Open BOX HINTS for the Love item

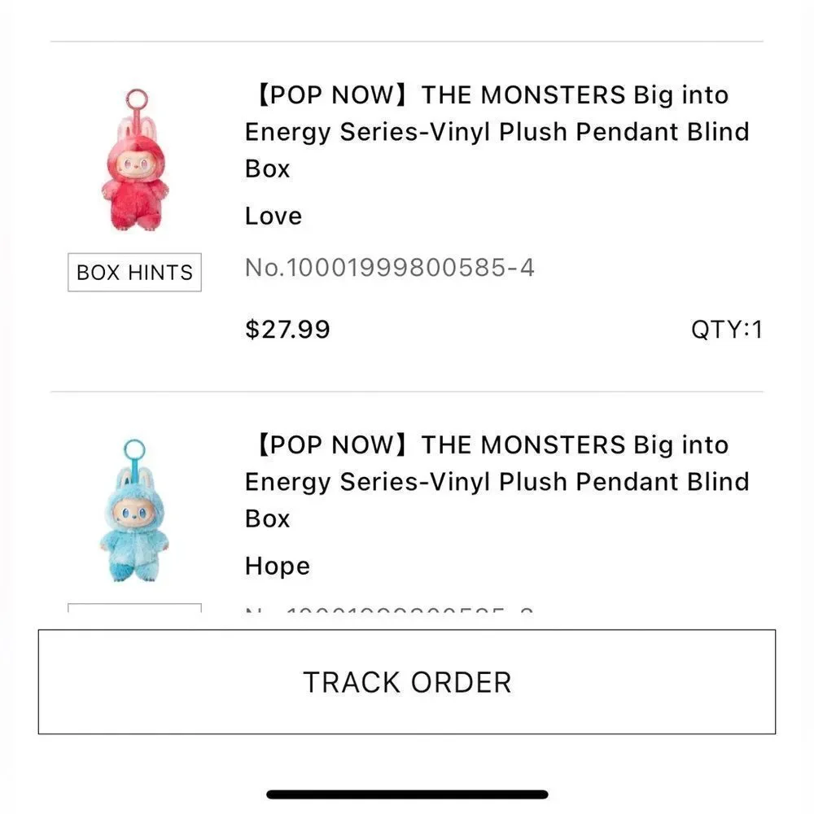click(134, 273)
